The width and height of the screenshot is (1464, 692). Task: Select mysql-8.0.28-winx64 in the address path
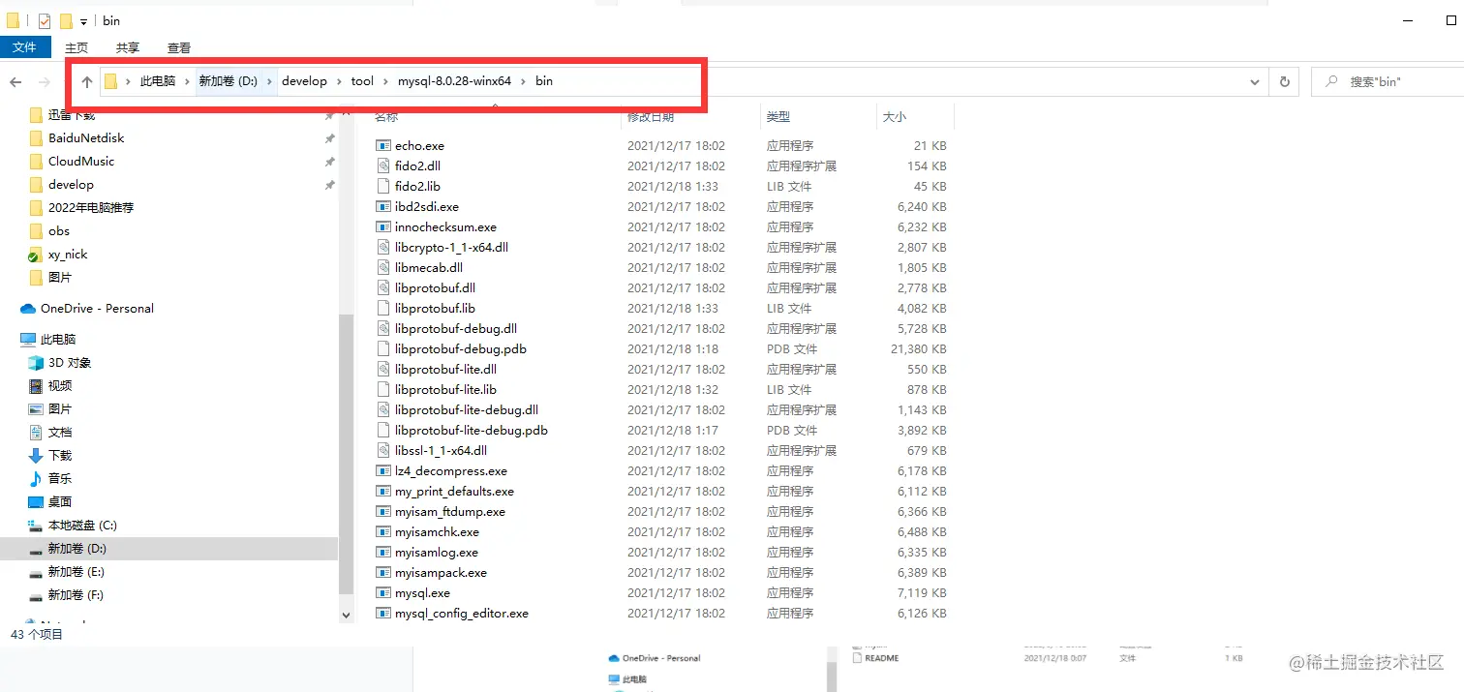454,81
